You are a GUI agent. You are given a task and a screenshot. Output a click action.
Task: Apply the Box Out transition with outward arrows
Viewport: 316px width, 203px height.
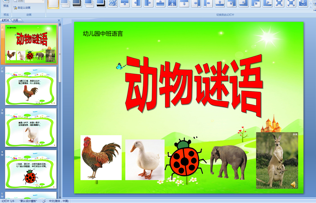[291, 3]
